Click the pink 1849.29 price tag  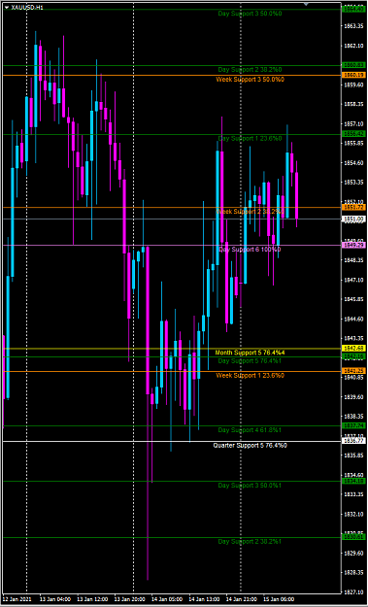(354, 245)
